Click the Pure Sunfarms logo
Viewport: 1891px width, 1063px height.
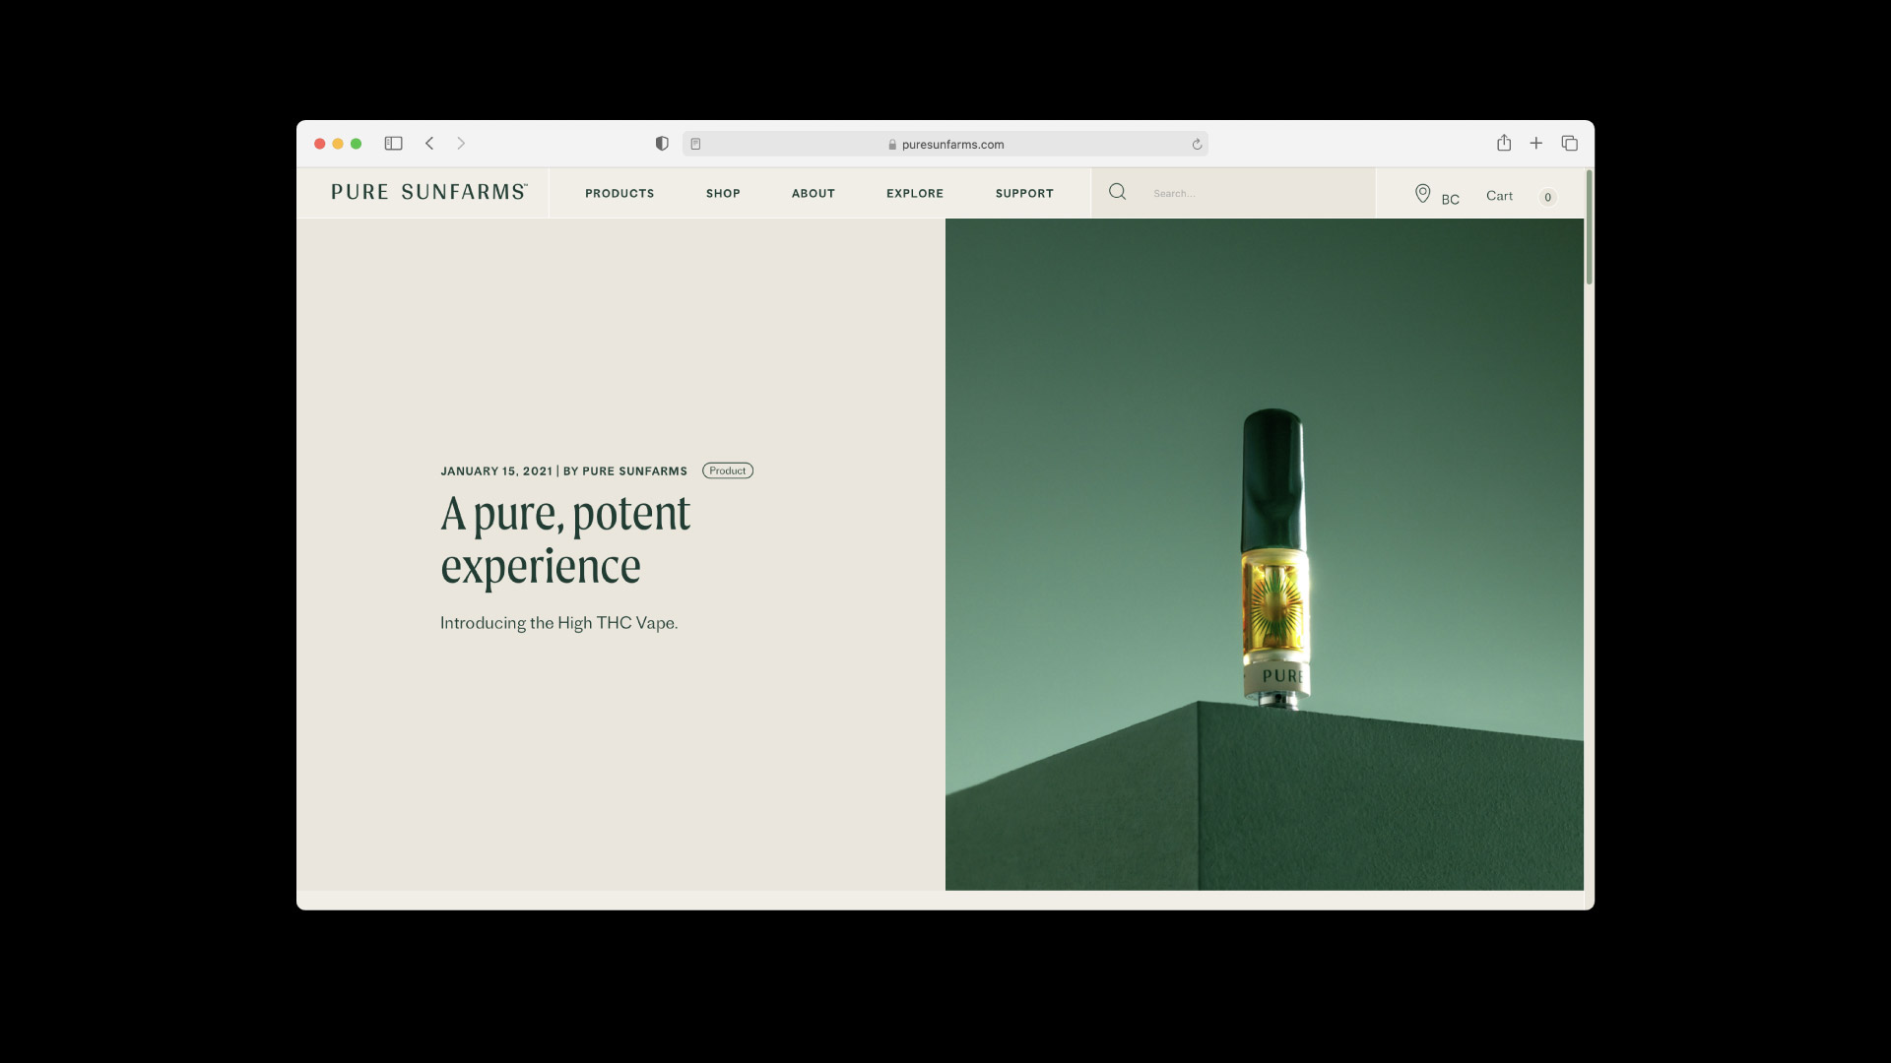point(429,192)
